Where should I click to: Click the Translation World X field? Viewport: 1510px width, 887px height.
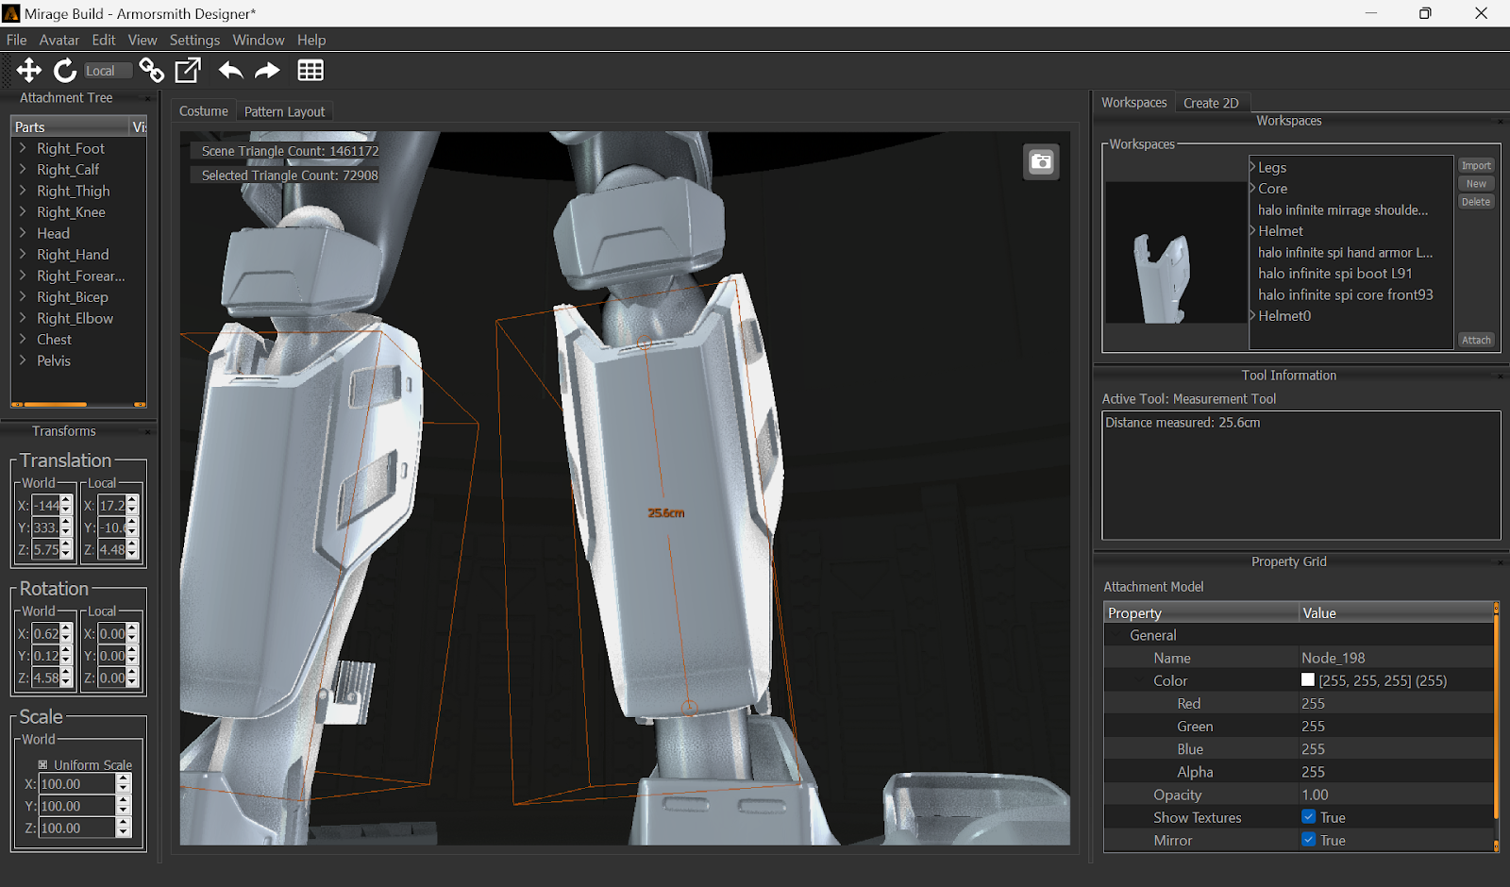45,505
